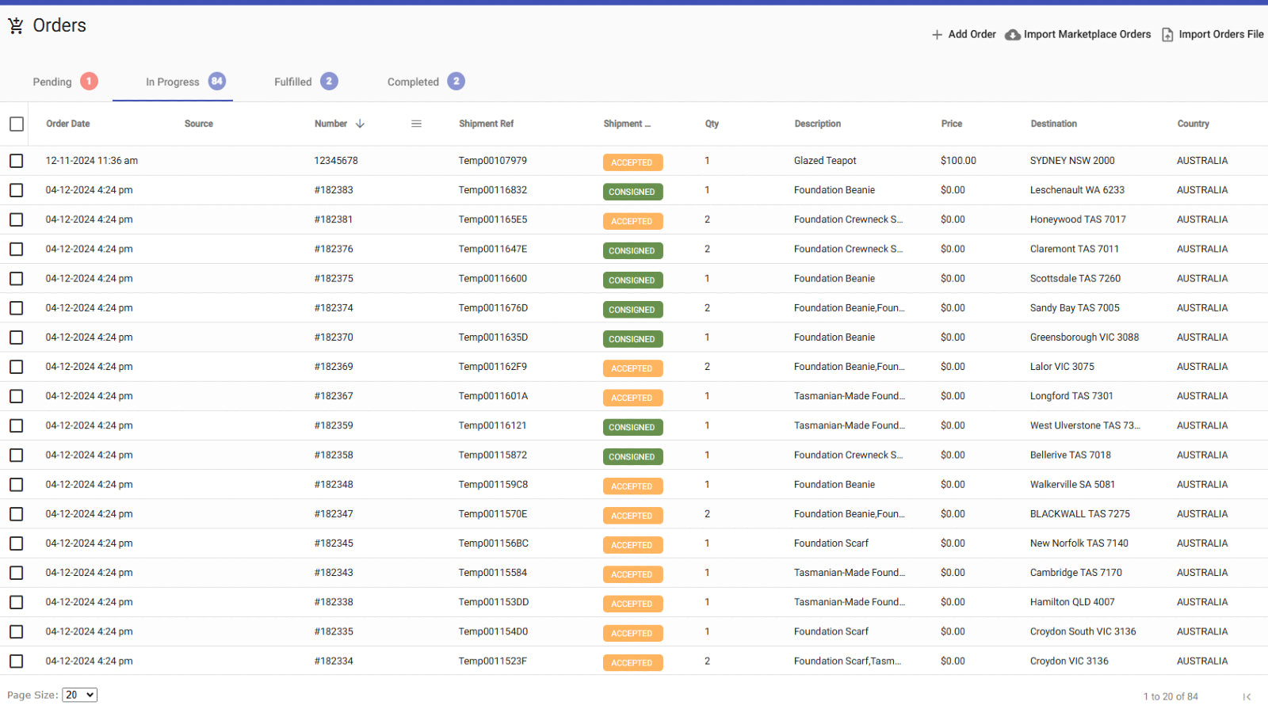Viewport: 1268px width, 713px height.
Task: Go to first page using pagination icon
Action: pos(1247,696)
